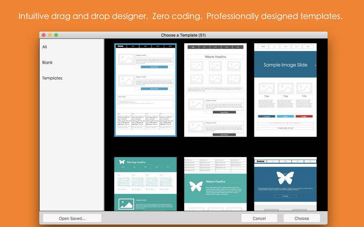
Task: Pick the Website Headline six-image grid template
Action: pos(215,90)
